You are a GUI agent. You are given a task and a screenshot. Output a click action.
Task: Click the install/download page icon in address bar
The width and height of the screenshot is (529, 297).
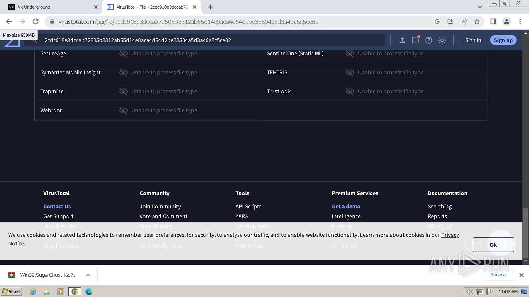point(450,21)
